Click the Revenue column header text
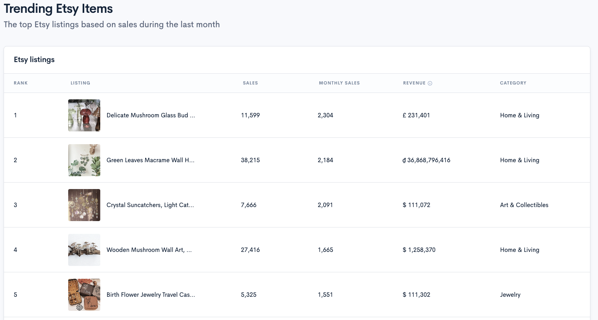This screenshot has height=320, width=598. coord(414,83)
